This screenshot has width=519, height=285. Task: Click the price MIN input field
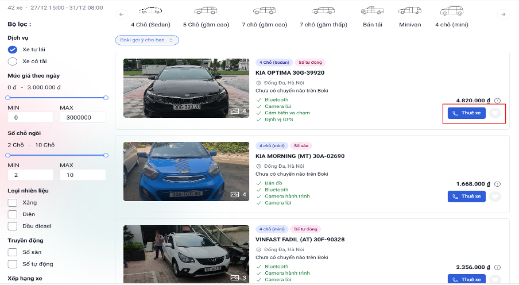[x=30, y=117]
